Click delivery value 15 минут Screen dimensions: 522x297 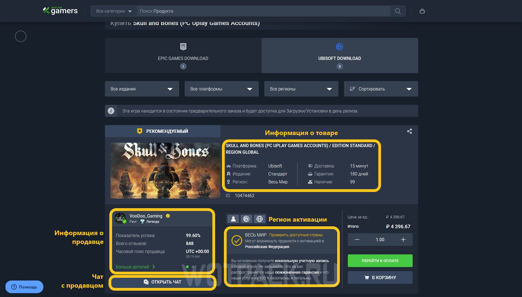tap(359, 166)
